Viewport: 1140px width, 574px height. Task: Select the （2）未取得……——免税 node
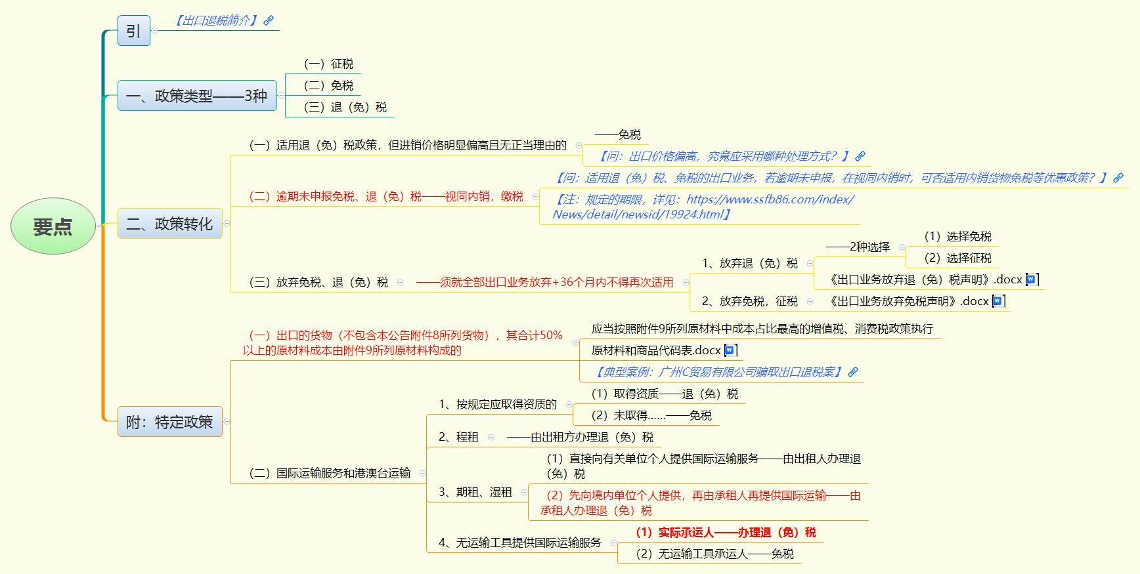[651, 415]
